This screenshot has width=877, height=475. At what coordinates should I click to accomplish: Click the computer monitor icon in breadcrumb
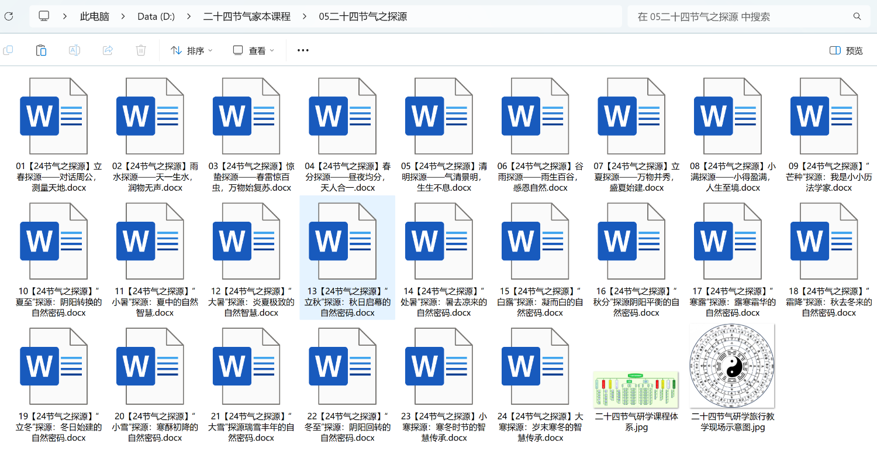pos(44,16)
